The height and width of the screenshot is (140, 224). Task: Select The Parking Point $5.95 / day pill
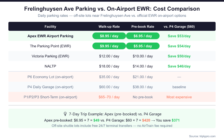(143, 46)
